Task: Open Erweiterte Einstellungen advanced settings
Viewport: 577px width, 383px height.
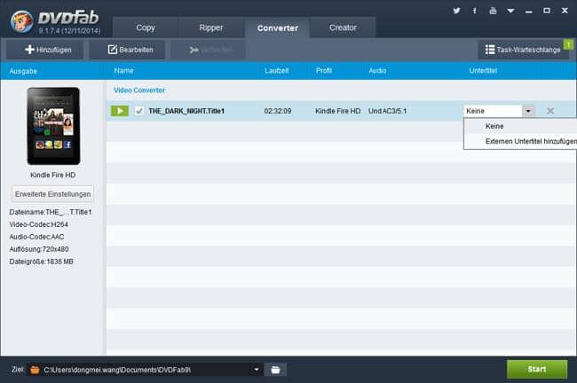Action: point(52,194)
